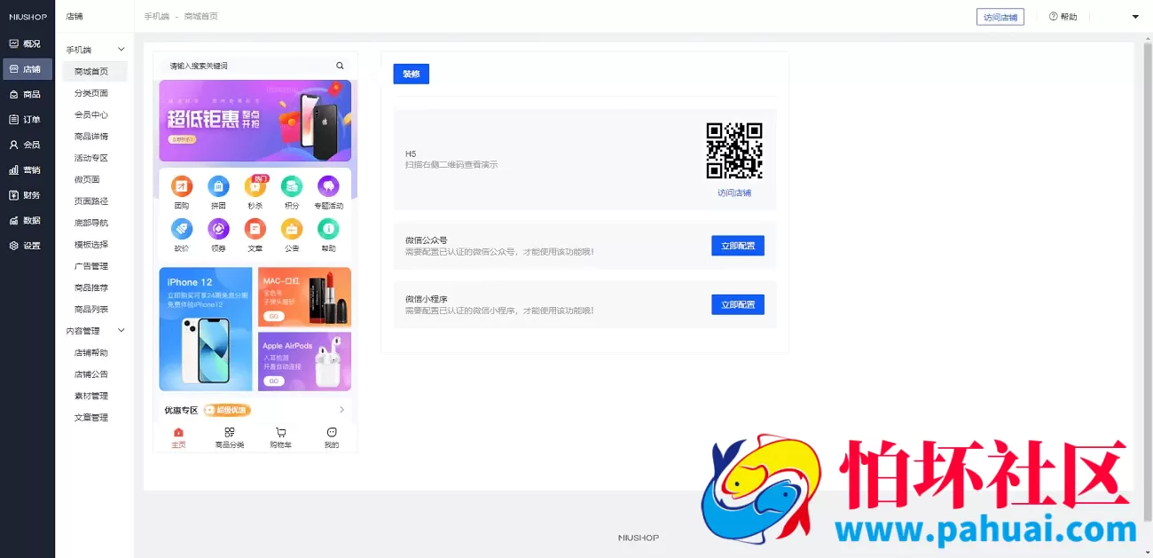Image resolution: width=1153 pixels, height=558 pixels.
Task: Click the 手机端 breadcrumb link
Action: click(x=155, y=17)
